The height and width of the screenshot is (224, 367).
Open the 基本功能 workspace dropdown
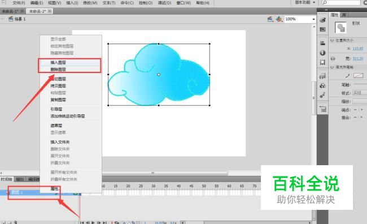click(305, 2)
